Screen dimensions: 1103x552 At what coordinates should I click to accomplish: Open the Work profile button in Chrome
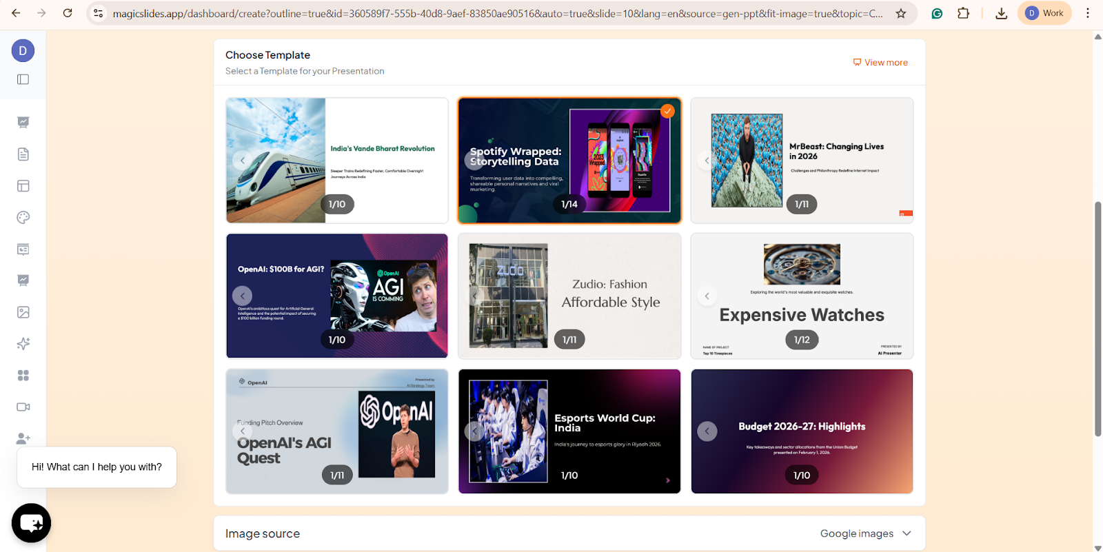1044,13
